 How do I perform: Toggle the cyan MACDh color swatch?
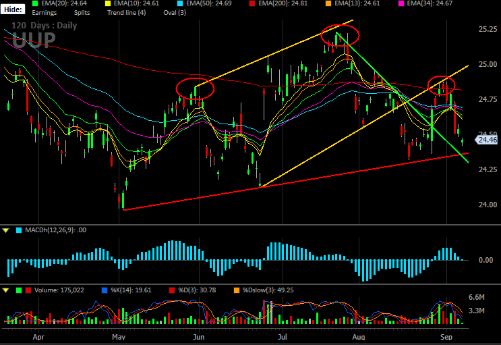click(x=19, y=230)
